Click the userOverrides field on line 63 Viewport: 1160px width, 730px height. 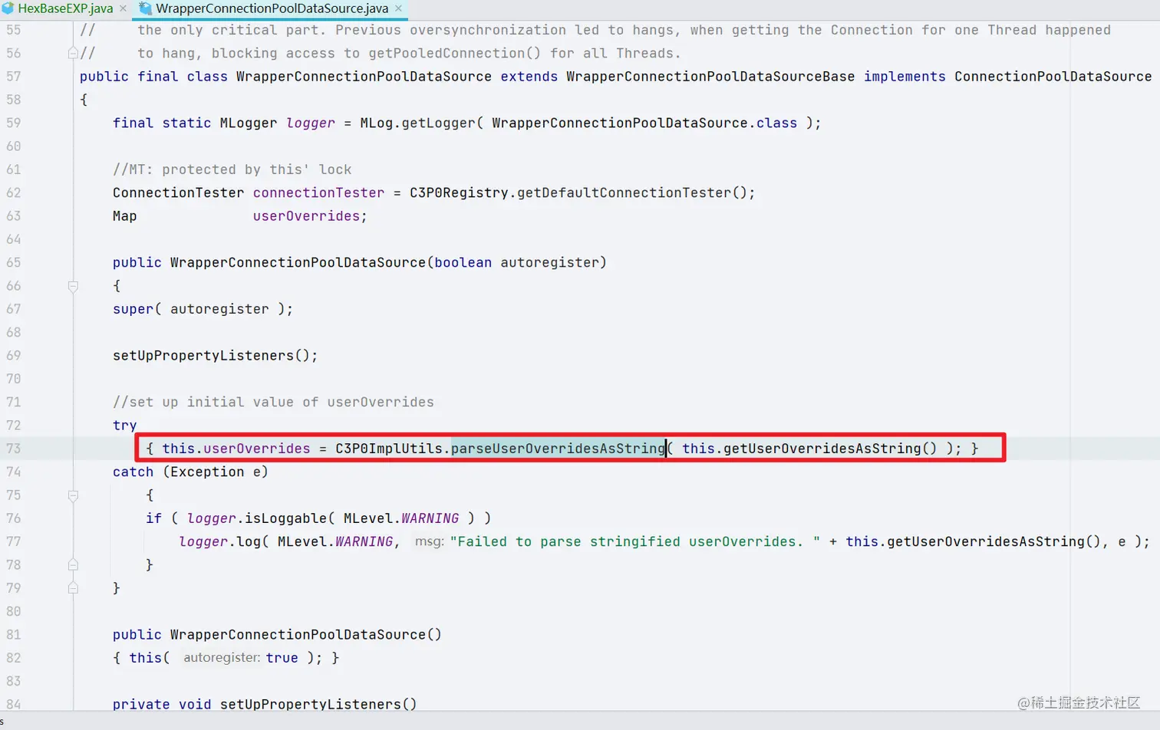pyautogui.click(x=306, y=216)
